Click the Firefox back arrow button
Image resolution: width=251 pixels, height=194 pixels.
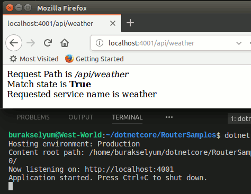point(14,43)
